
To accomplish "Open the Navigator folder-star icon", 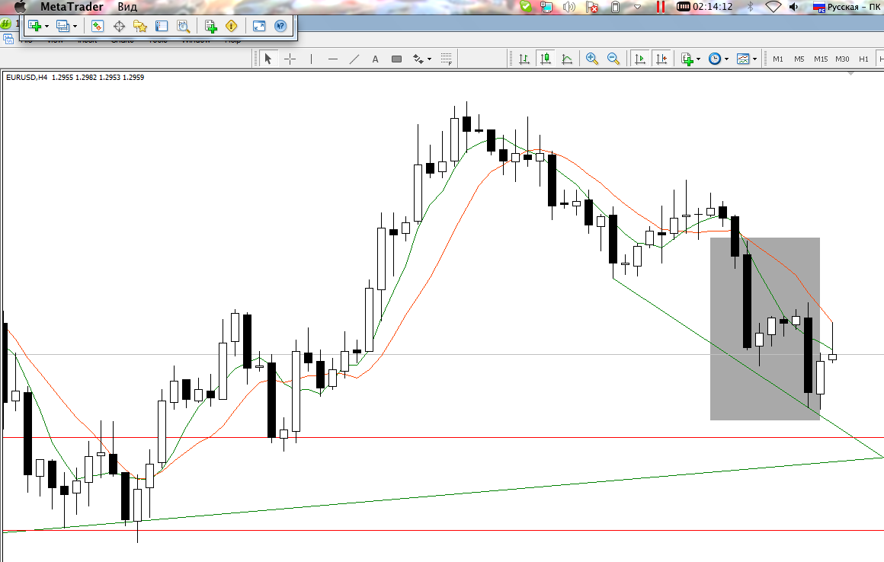I will 139,26.
